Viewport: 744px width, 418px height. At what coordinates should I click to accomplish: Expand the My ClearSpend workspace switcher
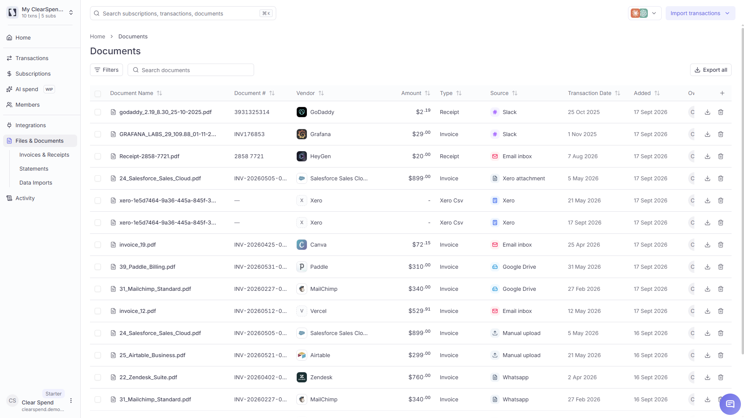coord(71,12)
